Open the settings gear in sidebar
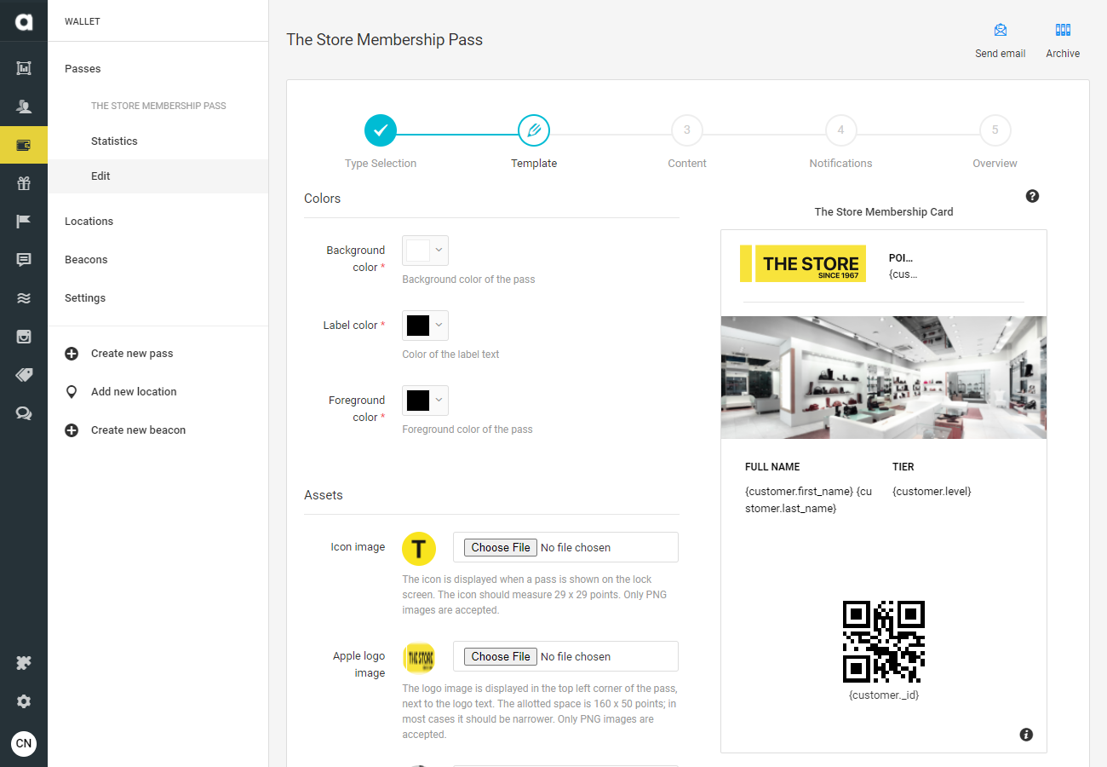The image size is (1107, 767). pyautogui.click(x=24, y=701)
